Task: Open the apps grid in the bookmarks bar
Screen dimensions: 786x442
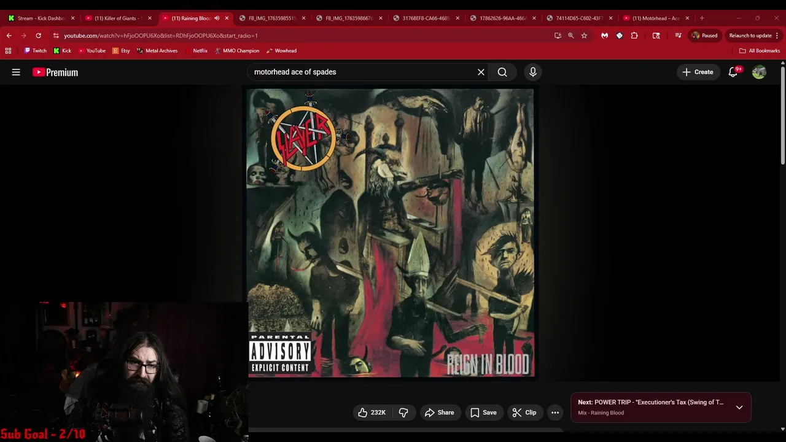Action: 8,51
